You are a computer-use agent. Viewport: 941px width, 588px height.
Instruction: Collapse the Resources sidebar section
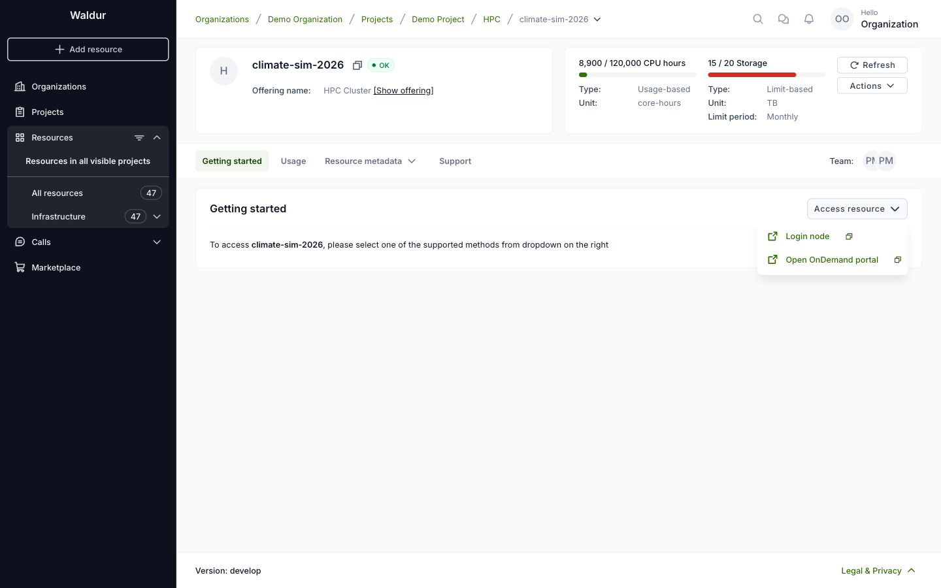[x=157, y=138]
